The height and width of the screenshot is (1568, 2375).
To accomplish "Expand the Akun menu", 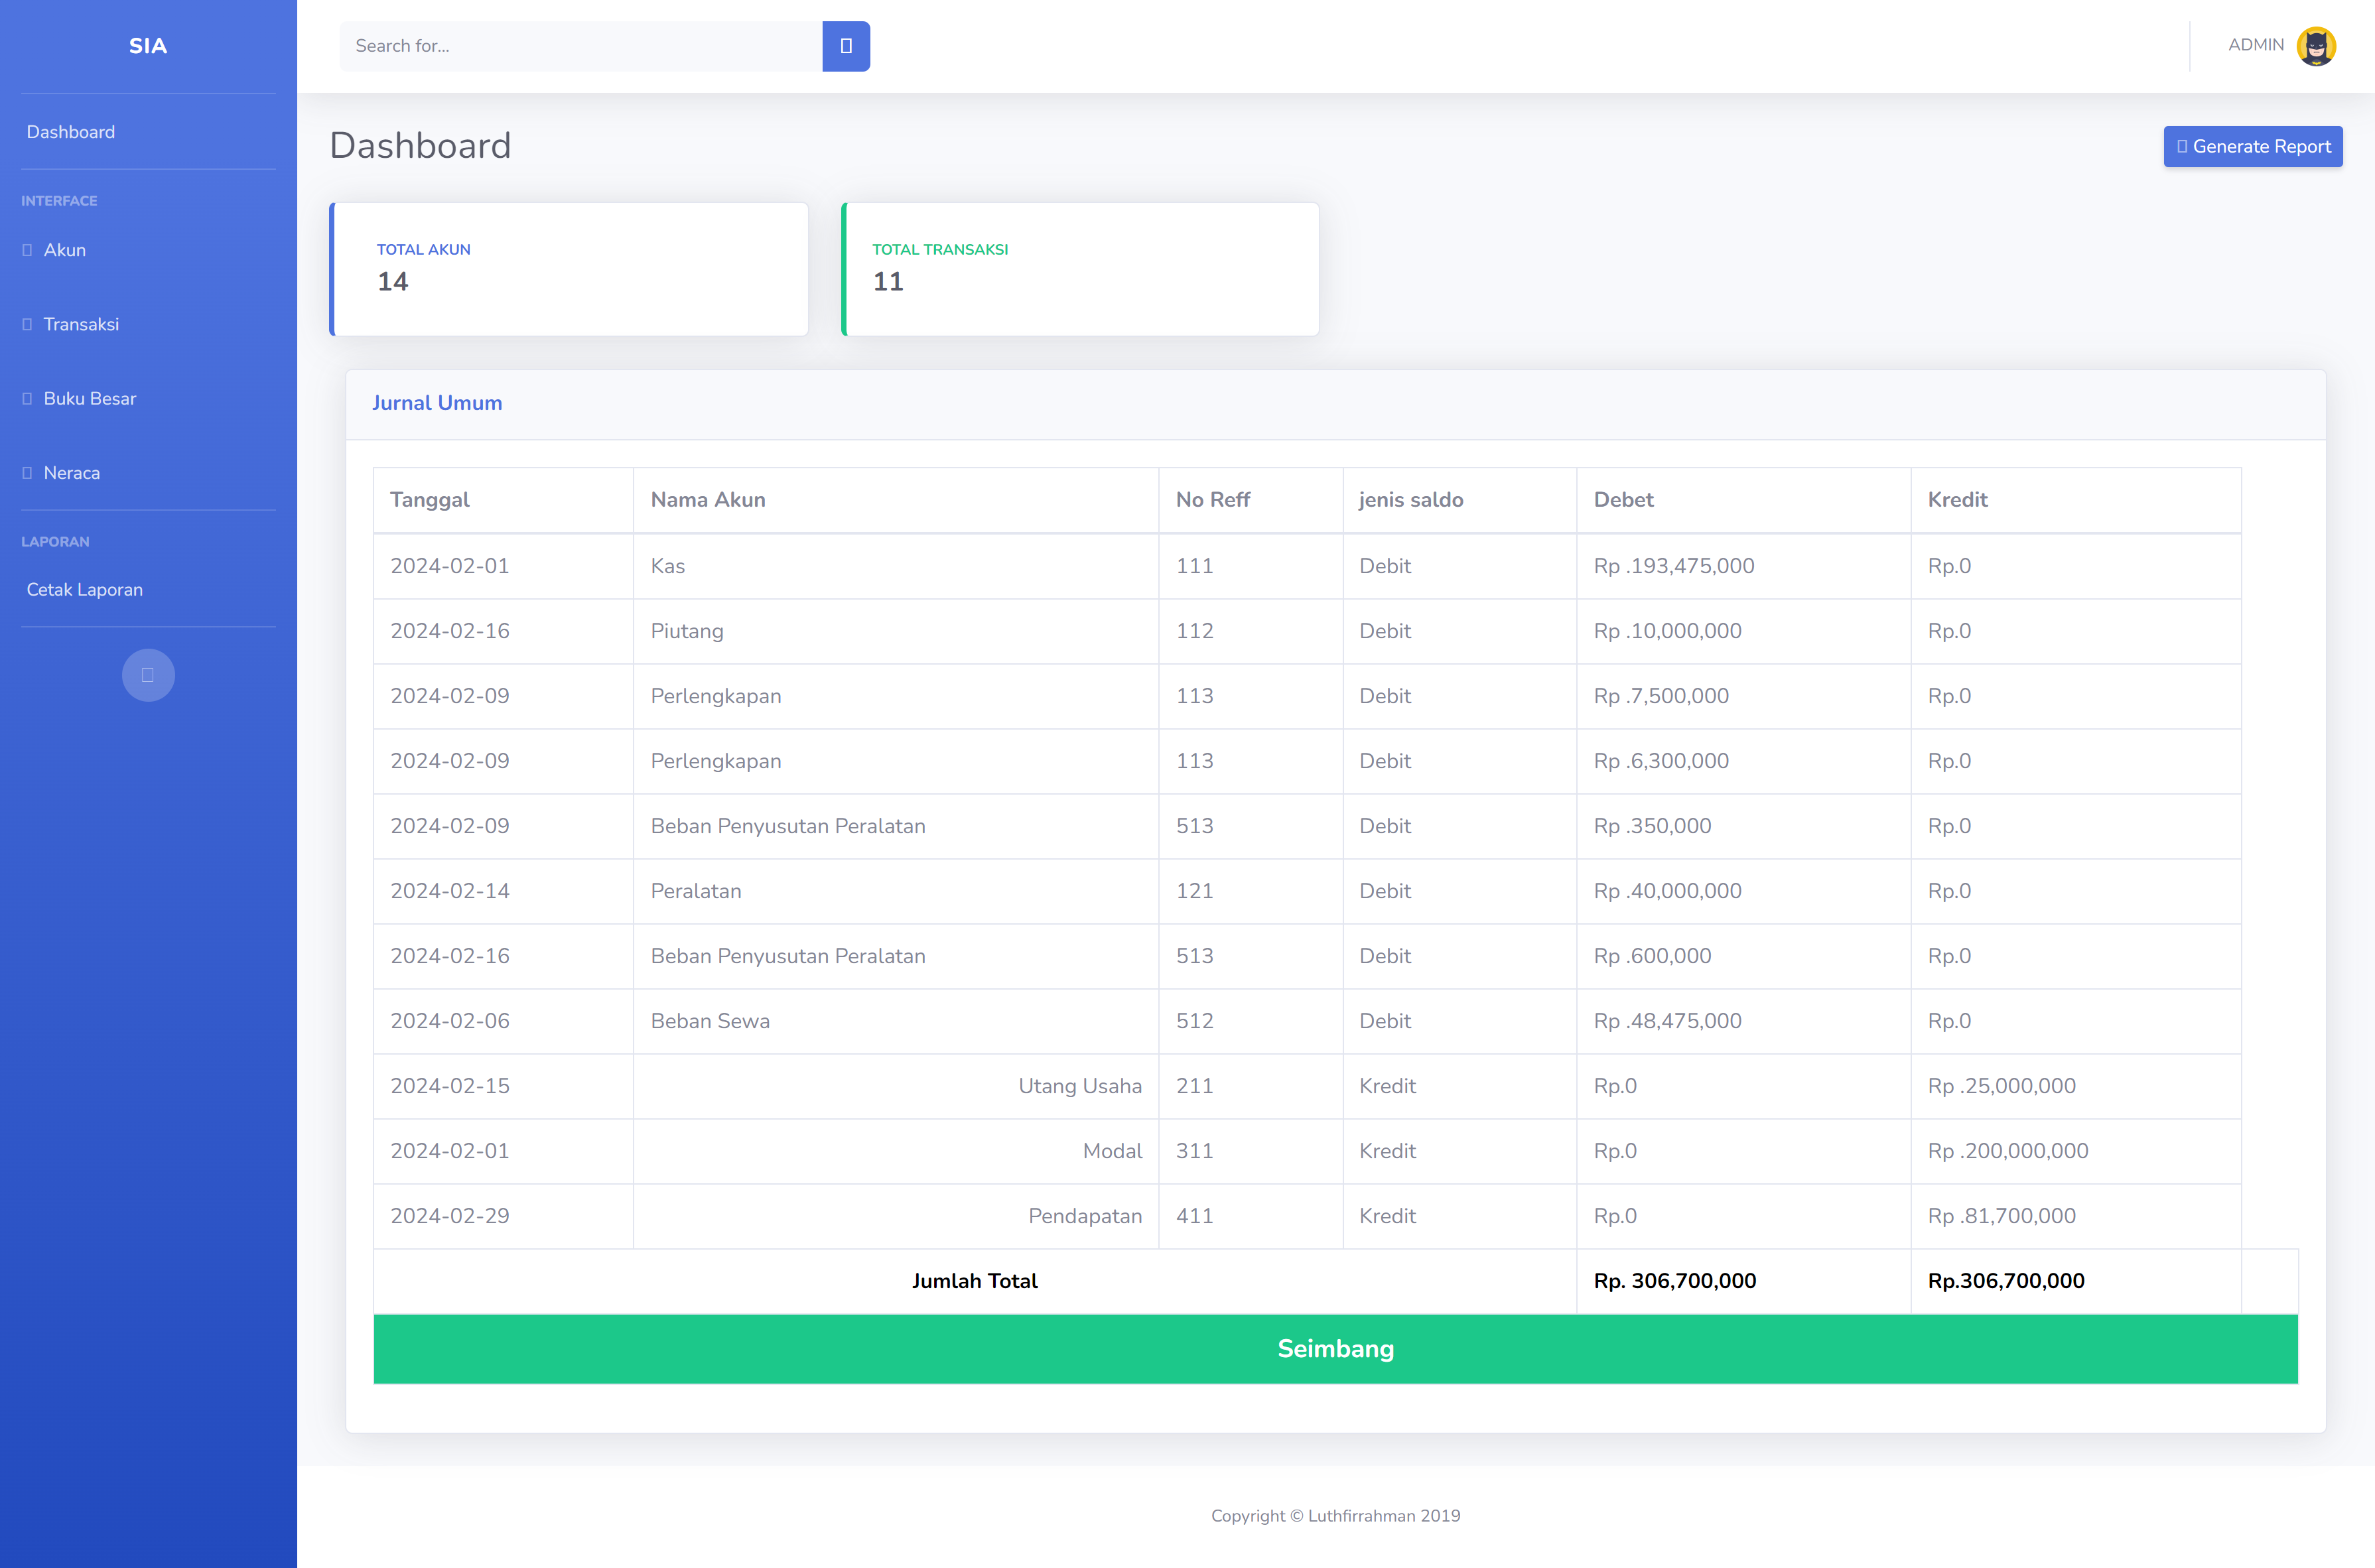I will coord(66,250).
